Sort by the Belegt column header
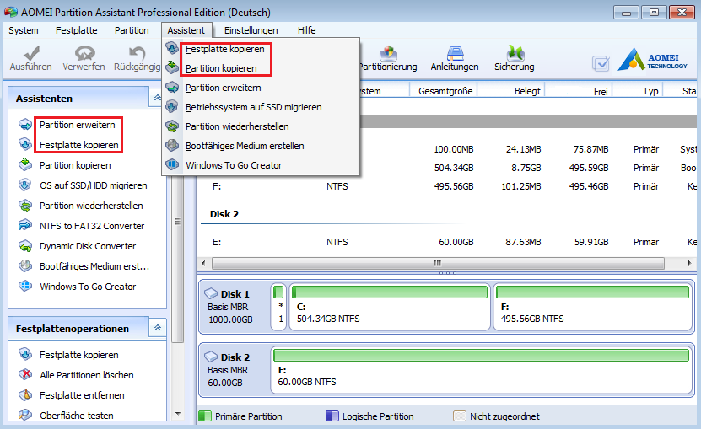The width and height of the screenshot is (701, 429). [512, 91]
